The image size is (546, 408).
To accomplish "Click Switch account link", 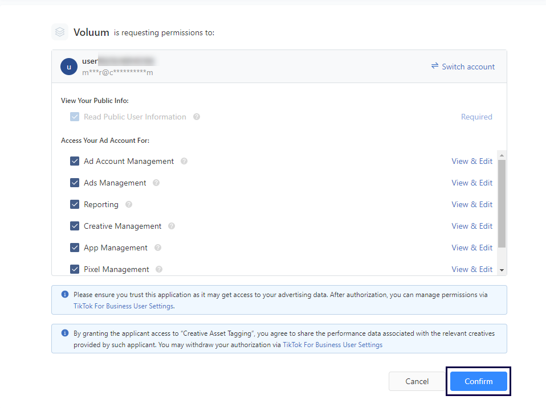I will [x=463, y=67].
